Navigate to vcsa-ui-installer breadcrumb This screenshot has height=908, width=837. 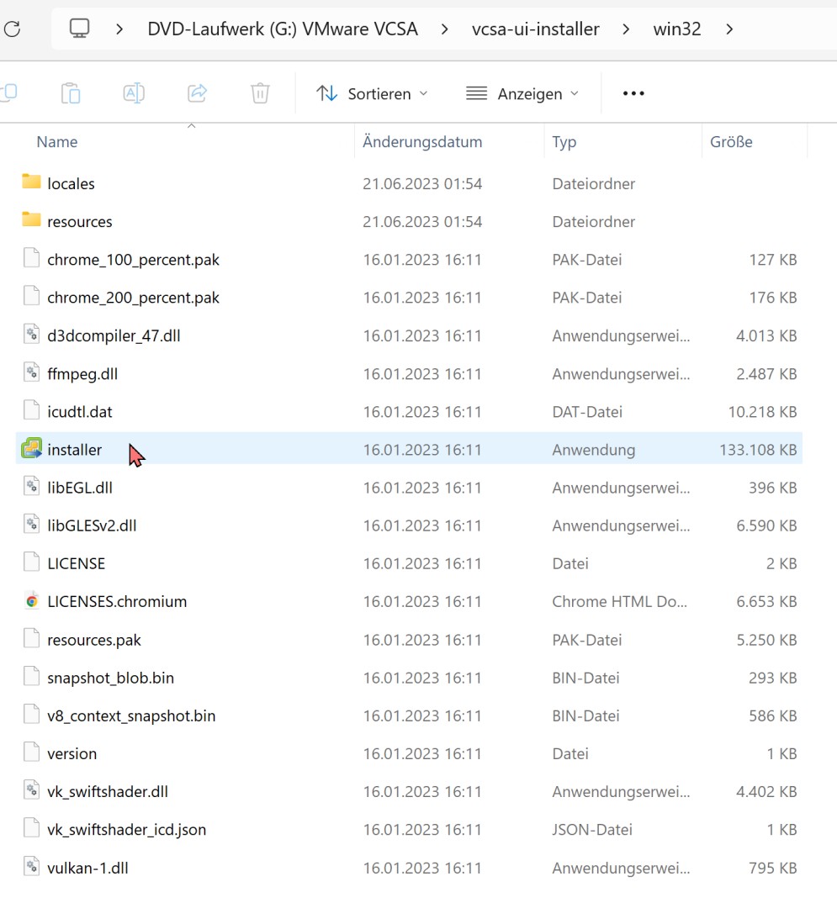pyautogui.click(x=535, y=29)
